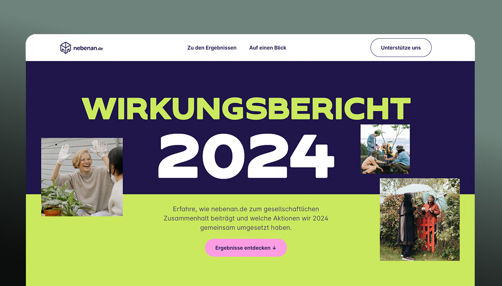Click the pink Ergebnisse entdecken button
The image size is (502, 286).
(246, 248)
